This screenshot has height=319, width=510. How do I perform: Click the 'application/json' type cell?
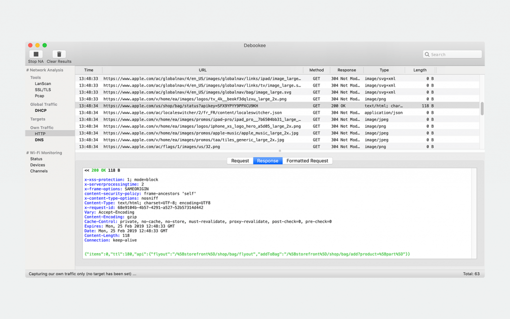click(383, 113)
